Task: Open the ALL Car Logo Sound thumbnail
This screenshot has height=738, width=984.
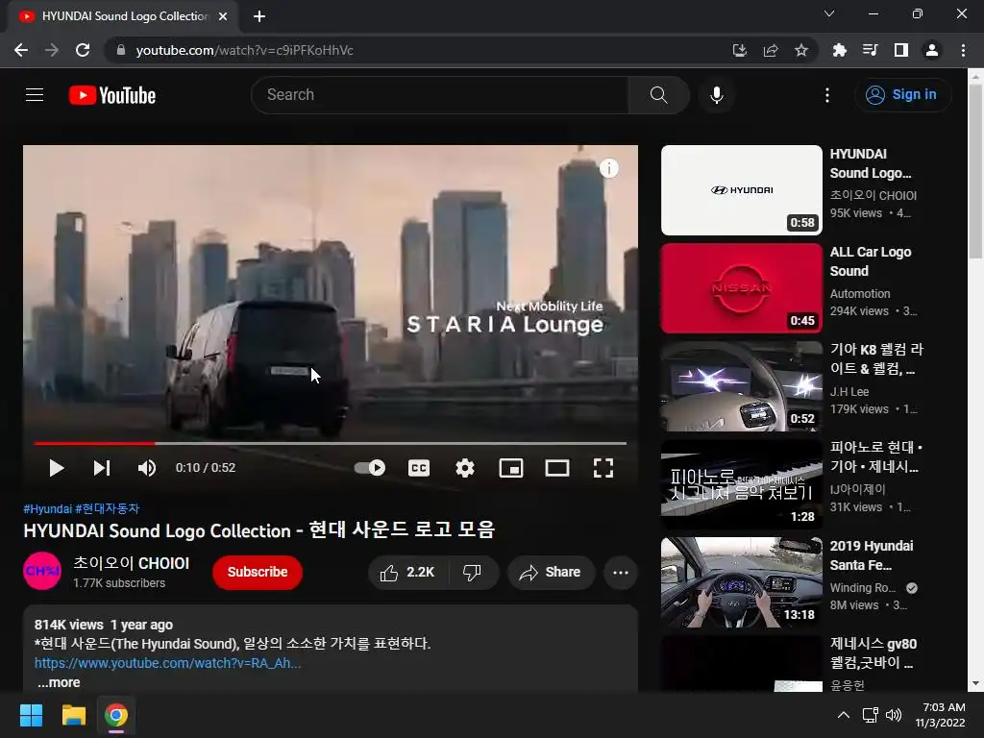Action: point(742,288)
